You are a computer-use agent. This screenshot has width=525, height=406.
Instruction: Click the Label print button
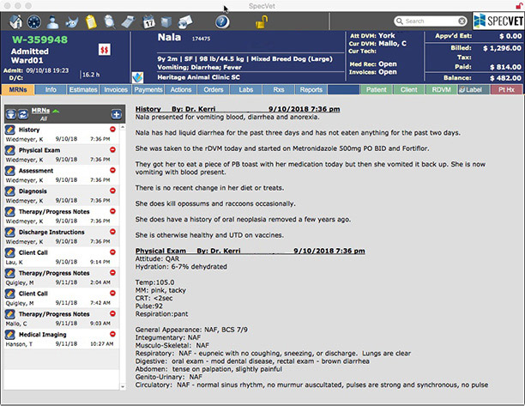pyautogui.click(x=474, y=90)
